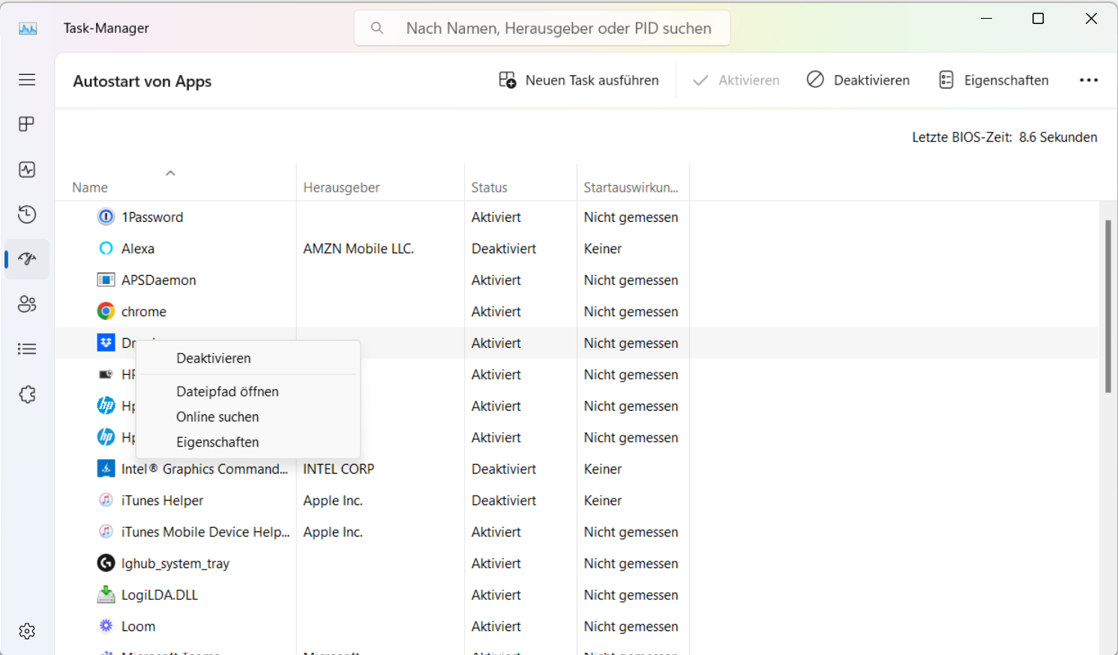Click INTEL CORP publisher cell
This screenshot has height=655, width=1118.
339,469
